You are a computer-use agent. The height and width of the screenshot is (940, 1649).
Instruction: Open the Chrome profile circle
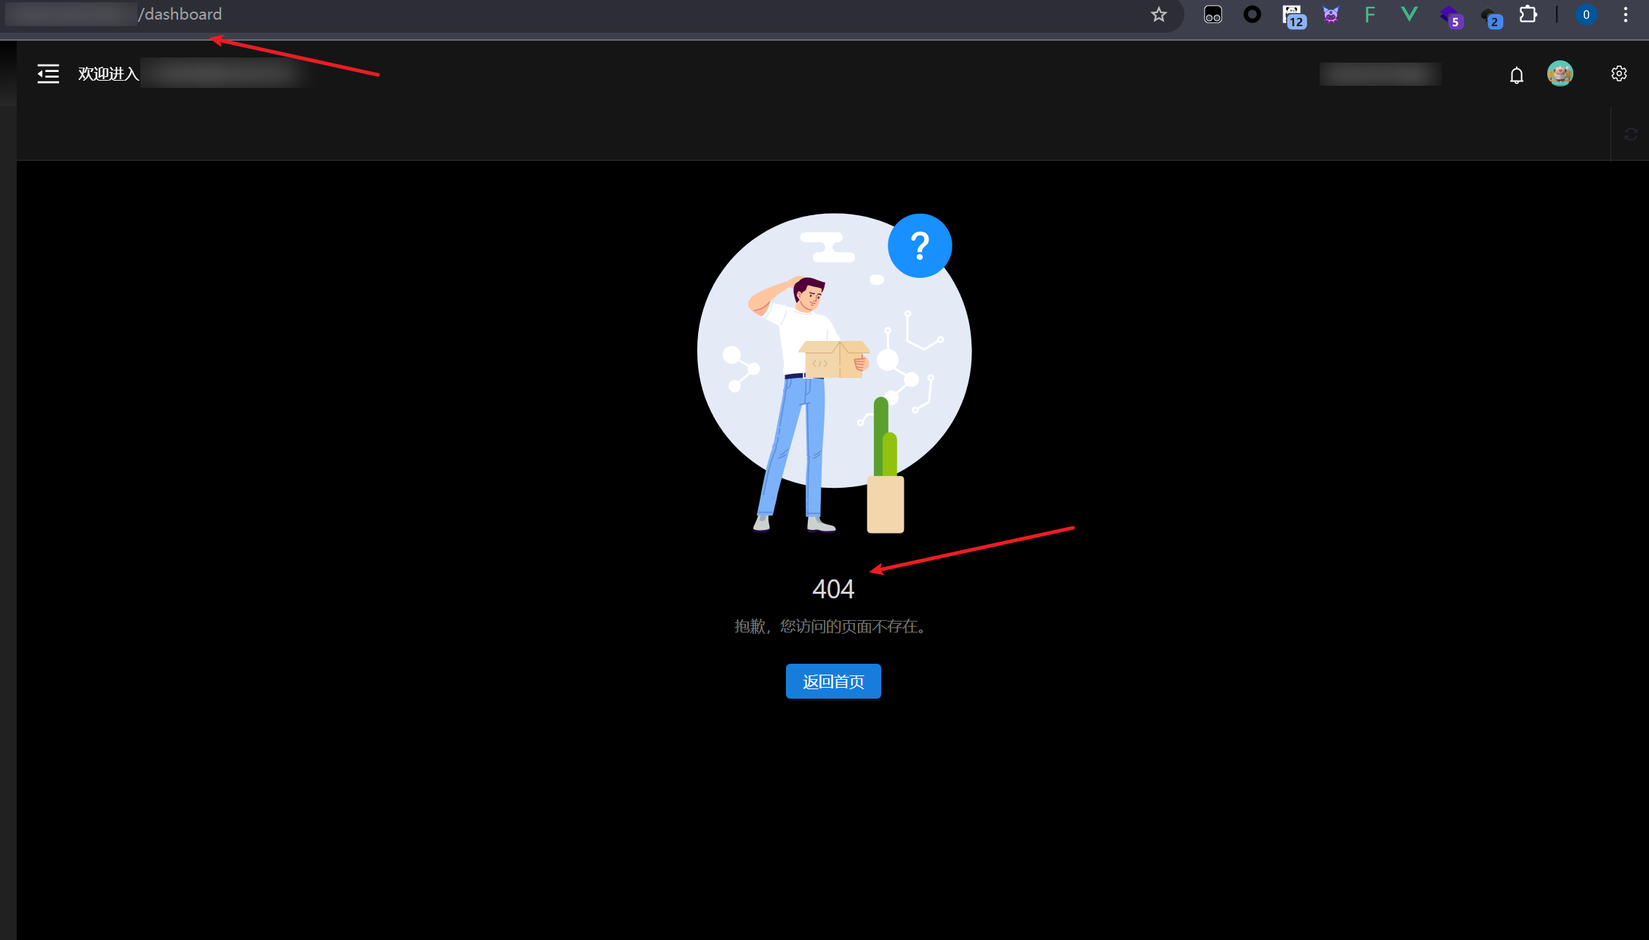1586,15
